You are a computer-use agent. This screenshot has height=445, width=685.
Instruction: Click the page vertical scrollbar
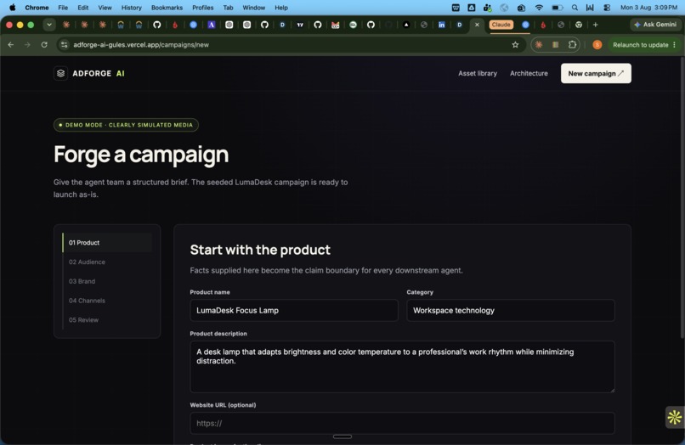tap(682, 196)
